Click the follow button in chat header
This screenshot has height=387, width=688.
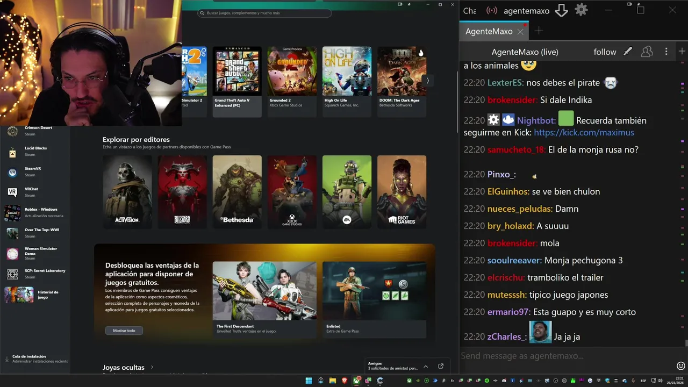point(605,52)
